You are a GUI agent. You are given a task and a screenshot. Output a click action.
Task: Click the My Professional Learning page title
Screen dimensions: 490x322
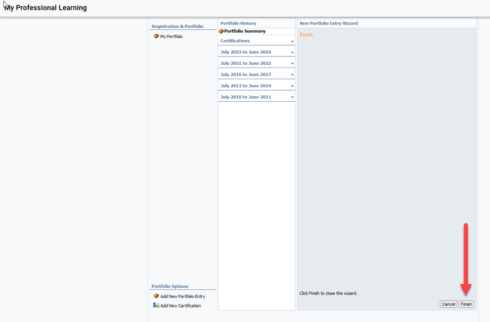coord(45,8)
